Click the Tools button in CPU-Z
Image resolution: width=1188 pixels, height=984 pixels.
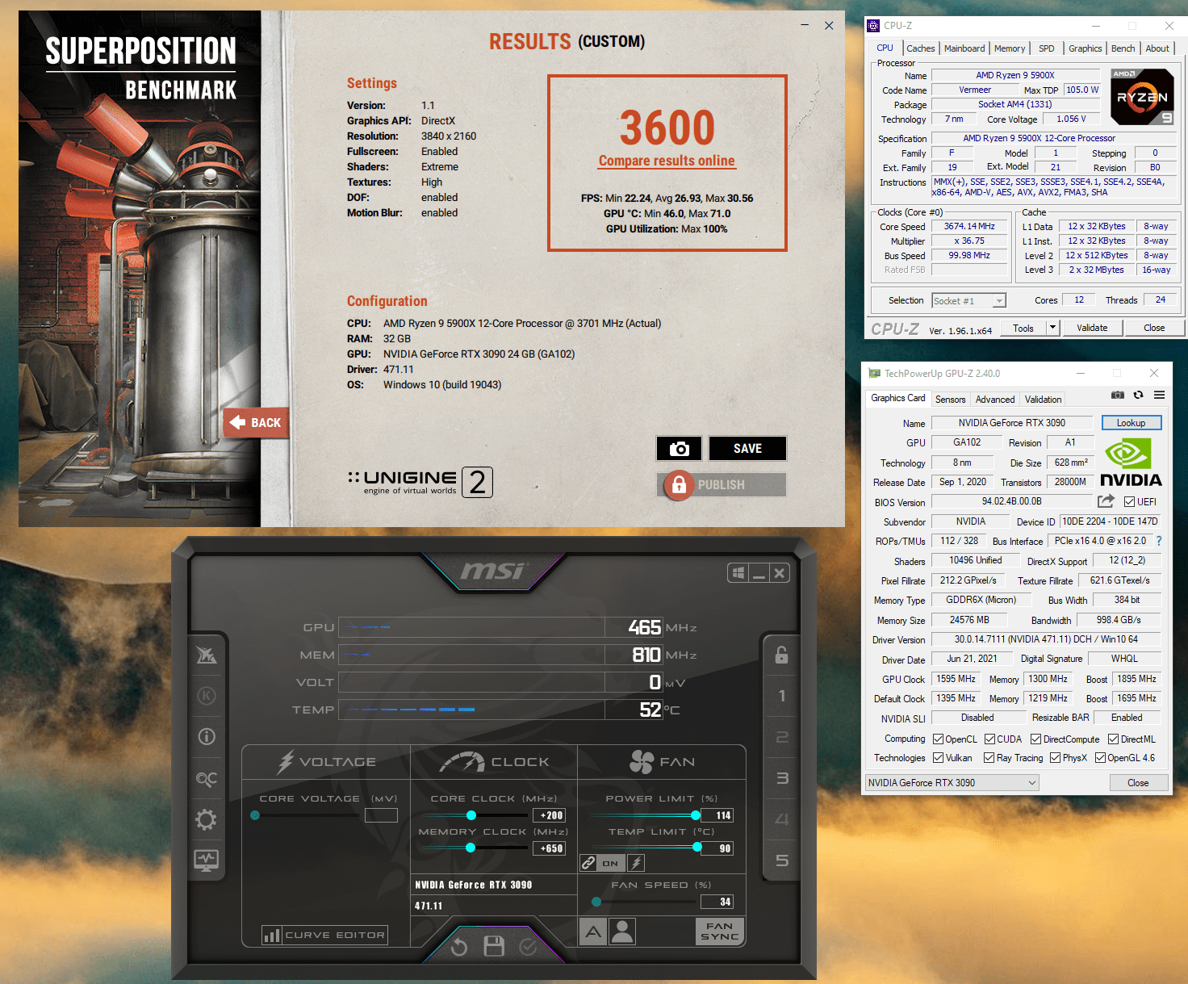point(1023,328)
